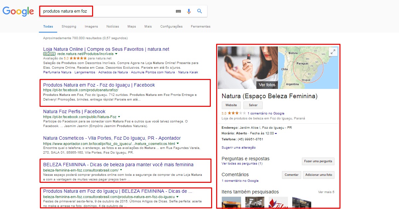
Task: Click the three-star rating in Natura panel
Action: (237, 113)
